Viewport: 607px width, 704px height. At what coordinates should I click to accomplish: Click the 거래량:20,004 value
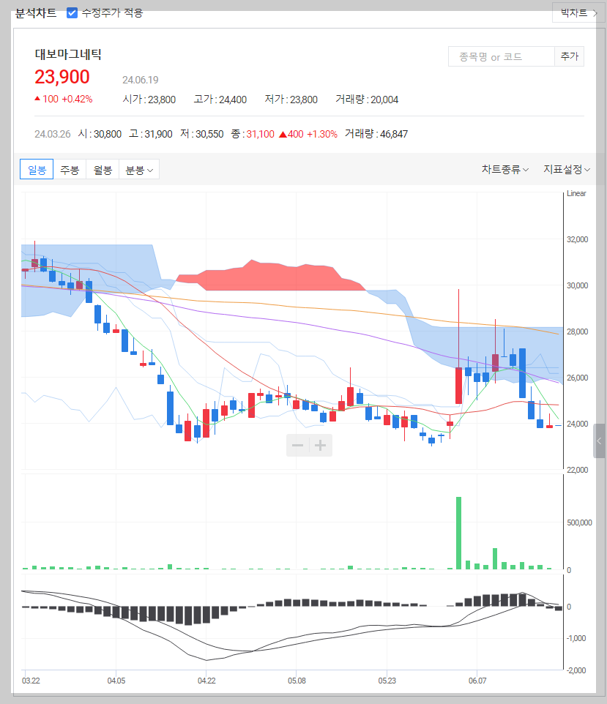(x=367, y=100)
